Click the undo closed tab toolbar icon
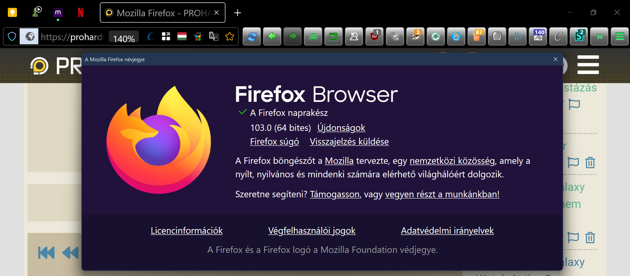Screen dimensions: 630x276 point(354,36)
